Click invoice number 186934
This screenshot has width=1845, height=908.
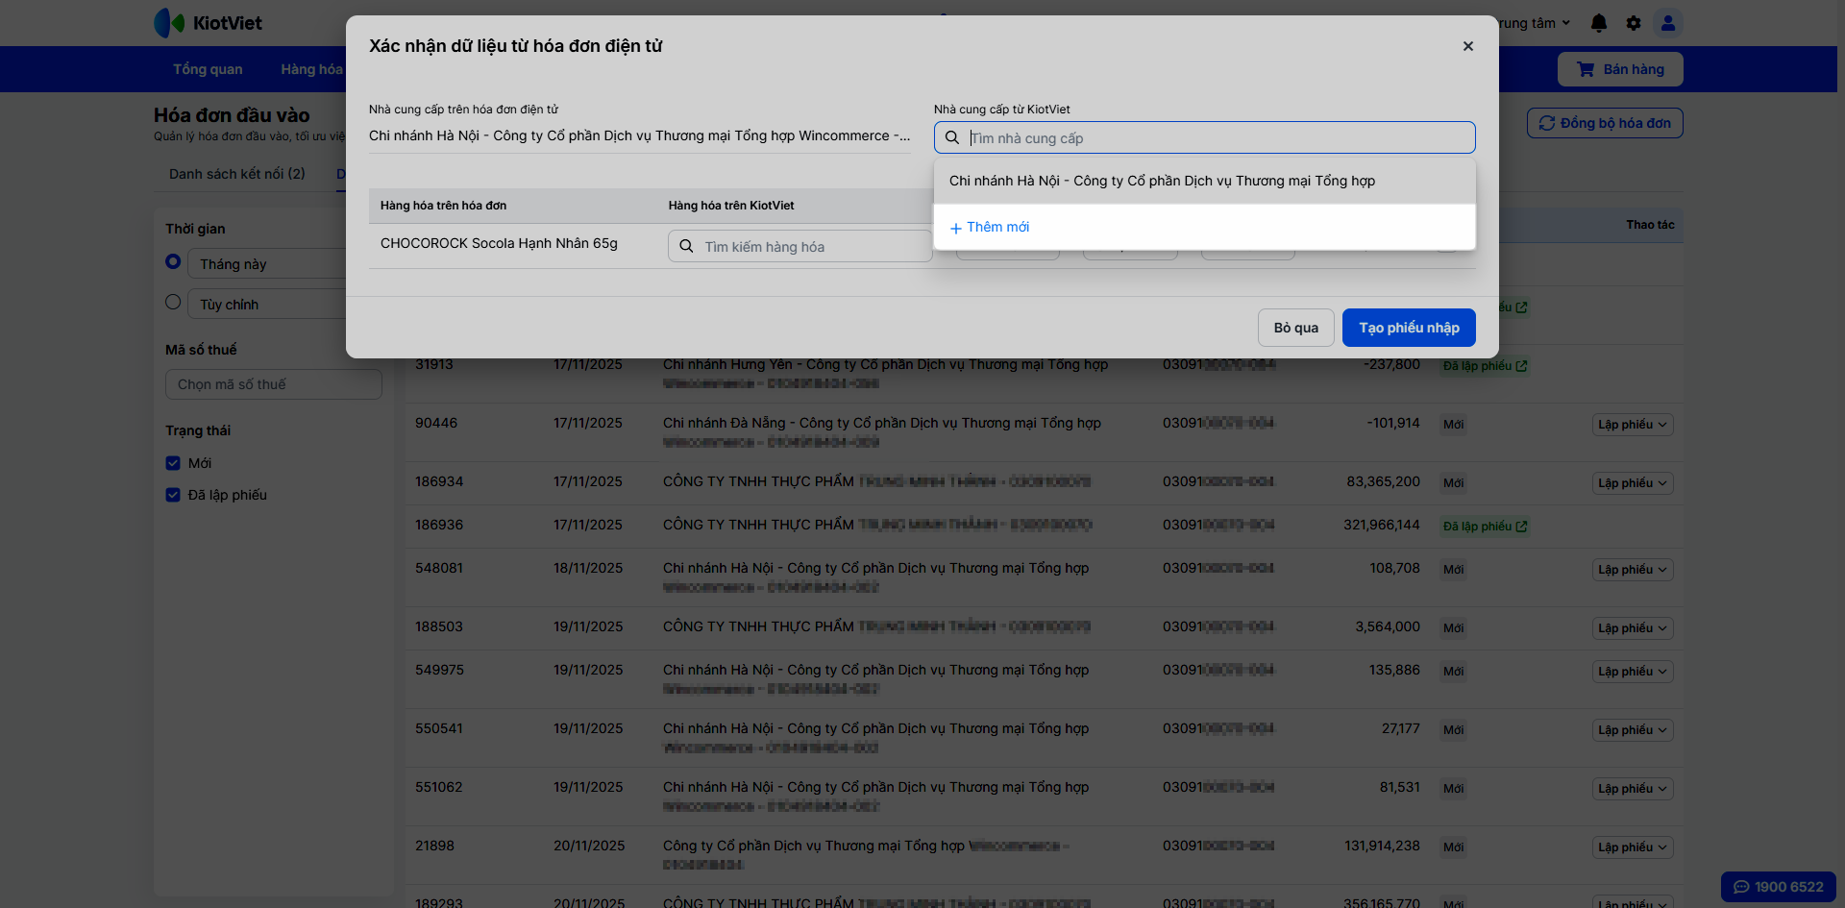[439, 481]
